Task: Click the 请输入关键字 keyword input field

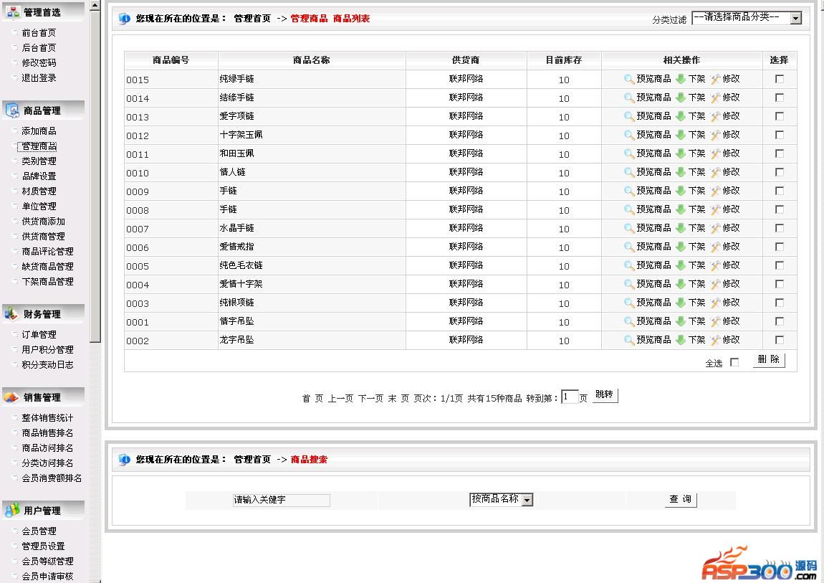Action: 281,500
